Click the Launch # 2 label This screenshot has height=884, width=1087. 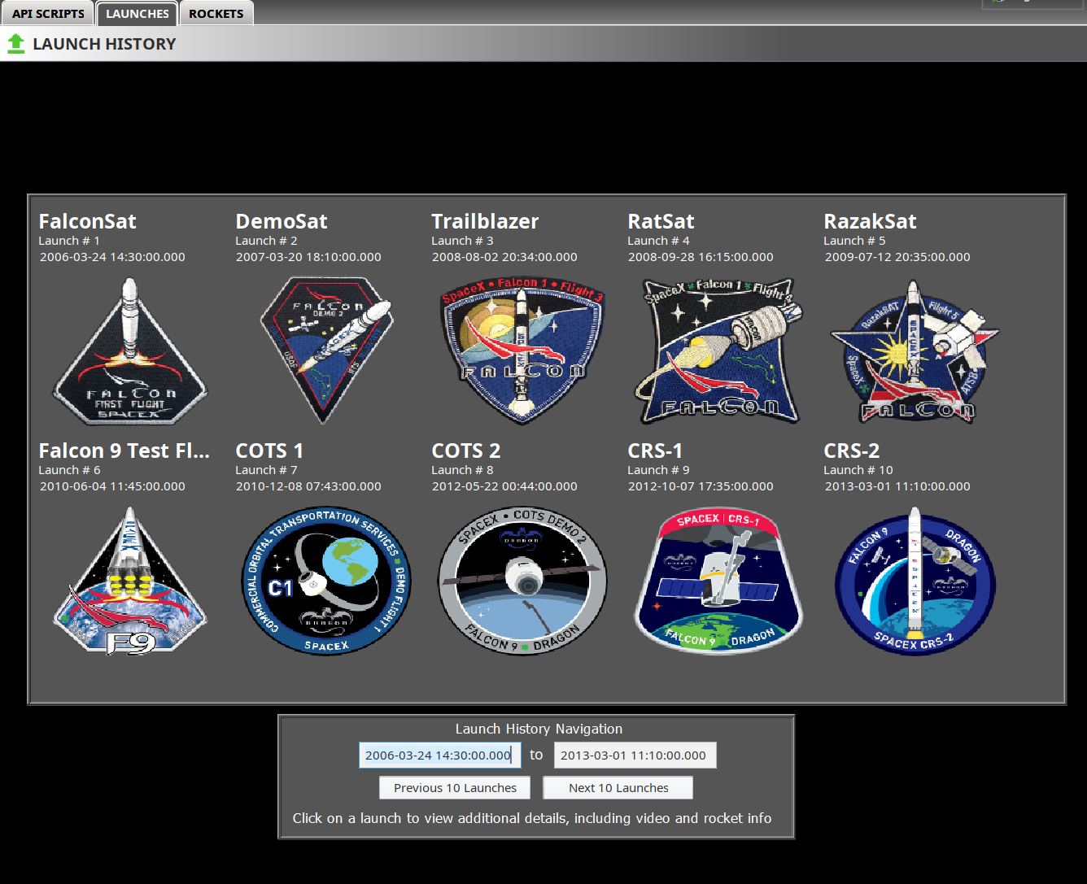(266, 241)
